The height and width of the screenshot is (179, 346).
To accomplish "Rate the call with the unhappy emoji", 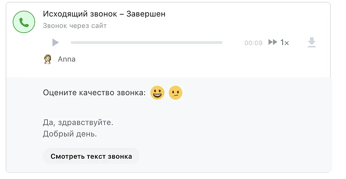I will 175,93.
